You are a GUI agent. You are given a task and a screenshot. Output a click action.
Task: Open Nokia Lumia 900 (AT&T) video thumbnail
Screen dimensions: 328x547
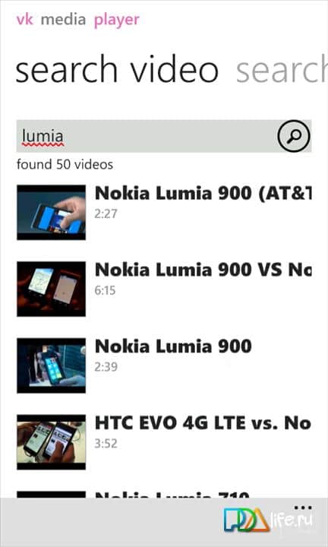pos(51,213)
